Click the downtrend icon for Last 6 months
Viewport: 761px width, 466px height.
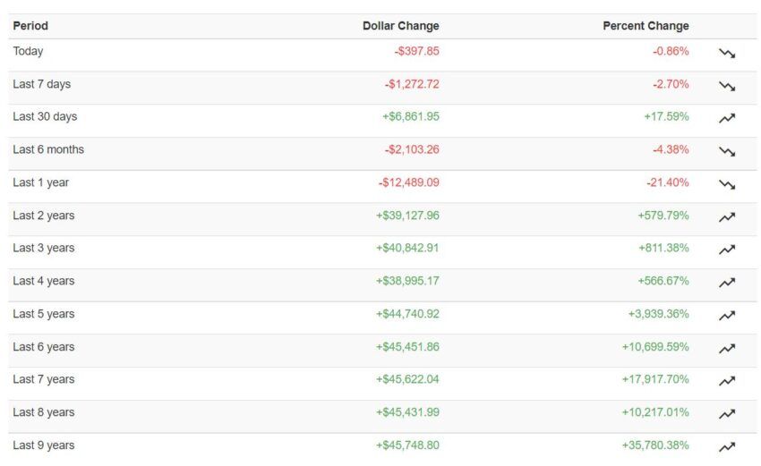pos(727,151)
